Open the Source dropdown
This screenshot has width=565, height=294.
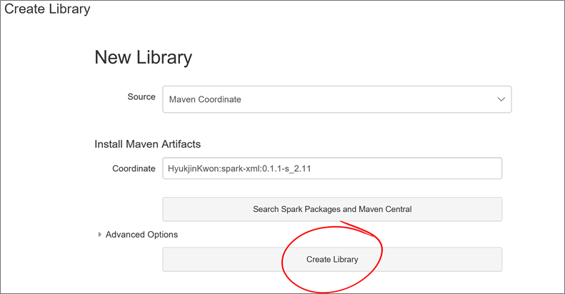pyautogui.click(x=336, y=100)
